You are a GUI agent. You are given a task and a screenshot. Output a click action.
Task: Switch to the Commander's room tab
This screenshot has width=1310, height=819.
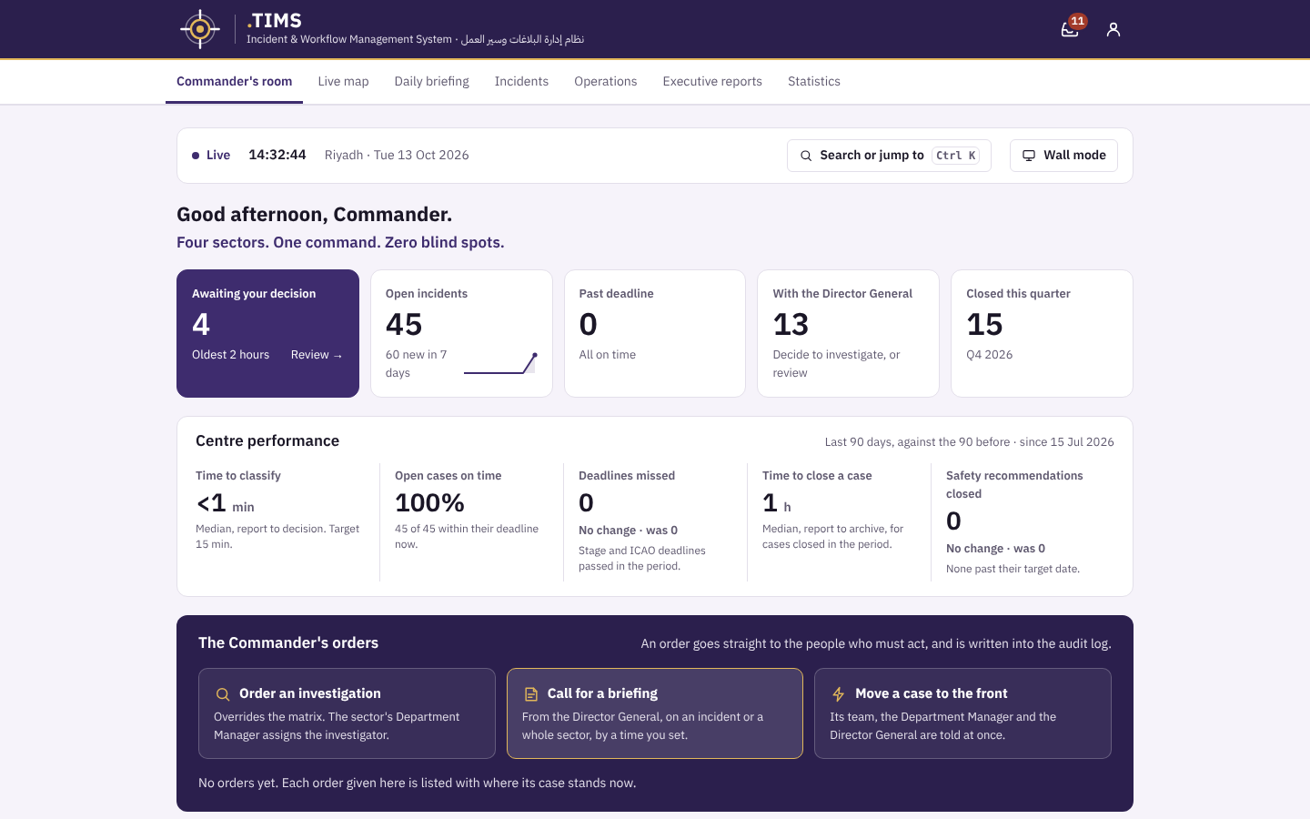pyautogui.click(x=234, y=82)
